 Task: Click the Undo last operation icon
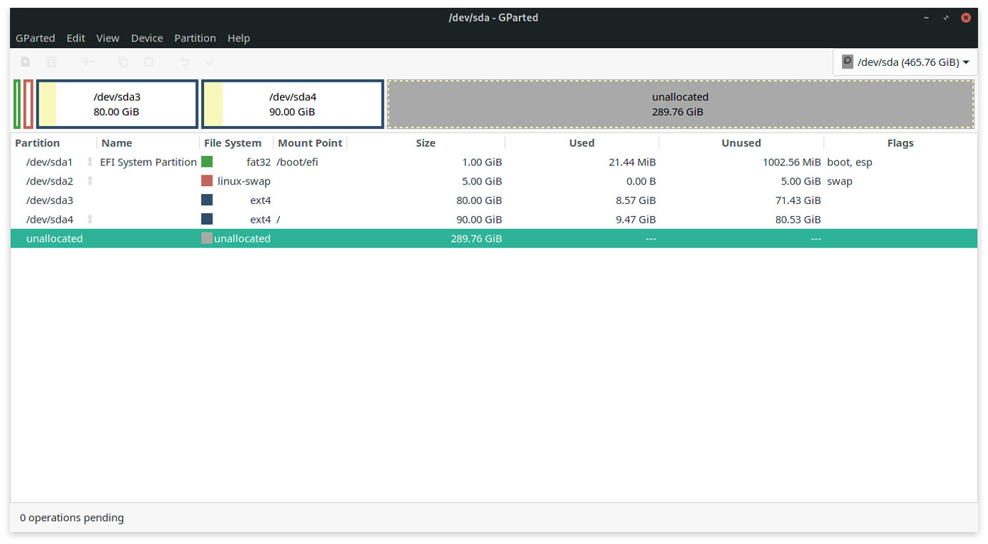point(185,62)
